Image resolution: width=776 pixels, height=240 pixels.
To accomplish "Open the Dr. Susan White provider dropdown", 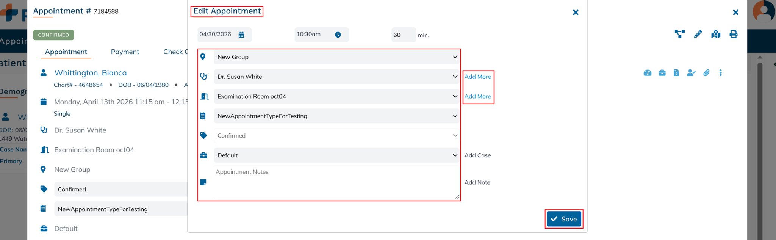I will tap(336, 77).
